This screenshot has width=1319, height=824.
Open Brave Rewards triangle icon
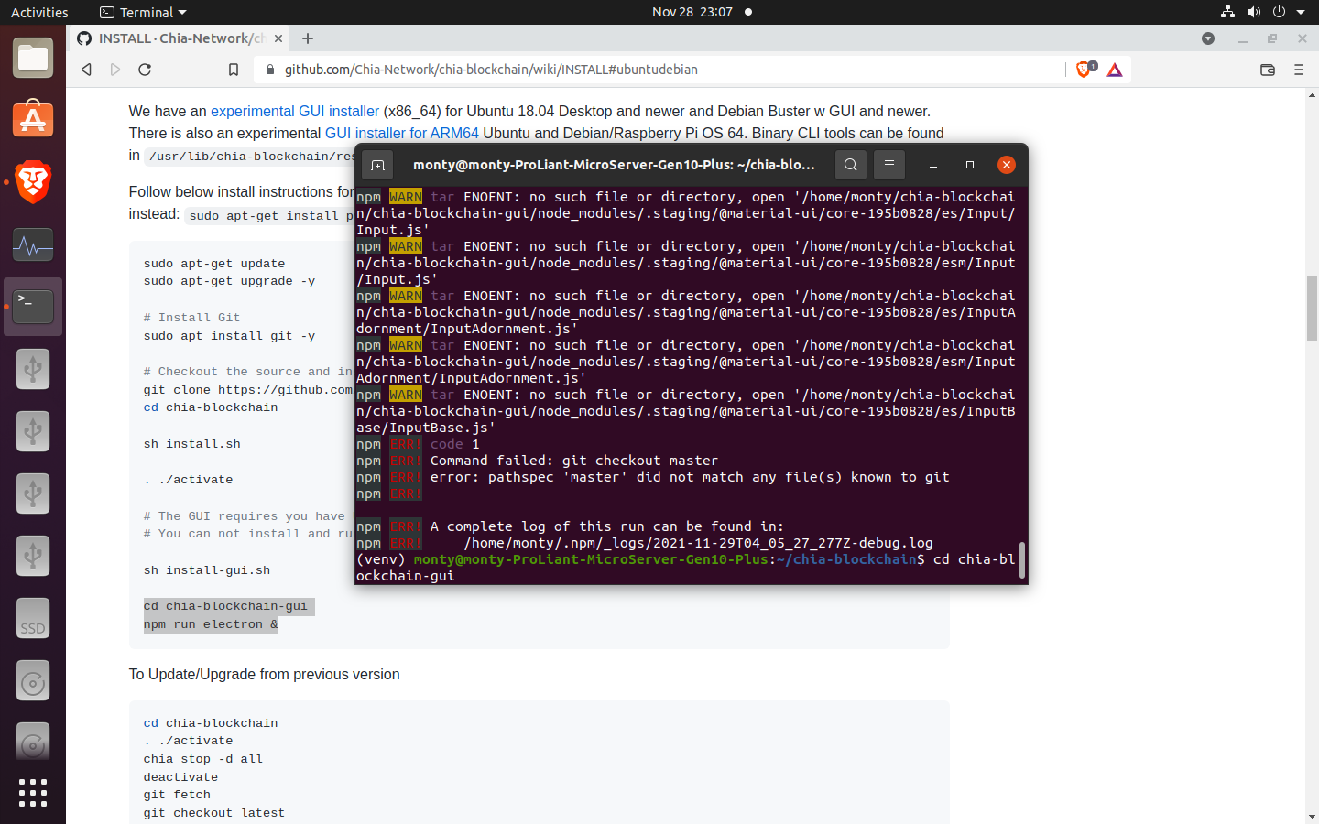1115,70
